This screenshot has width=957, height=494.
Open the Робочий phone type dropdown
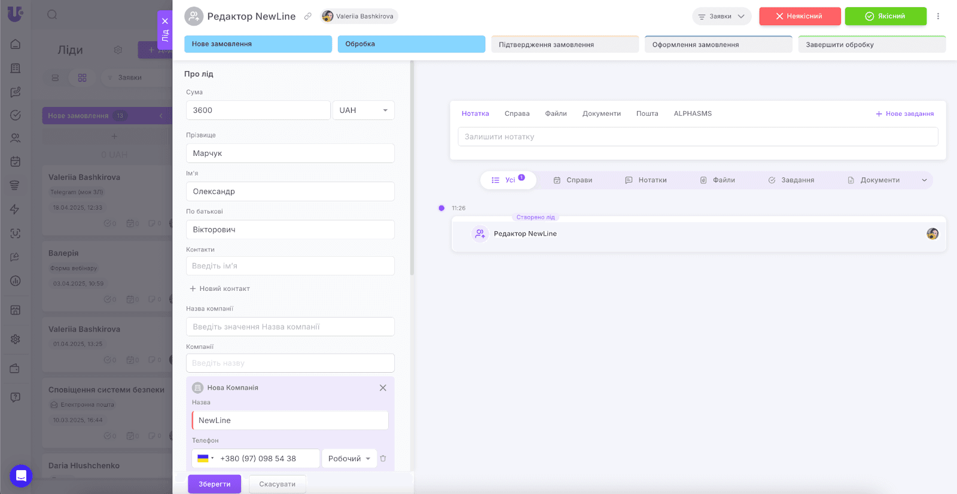pyautogui.click(x=349, y=458)
